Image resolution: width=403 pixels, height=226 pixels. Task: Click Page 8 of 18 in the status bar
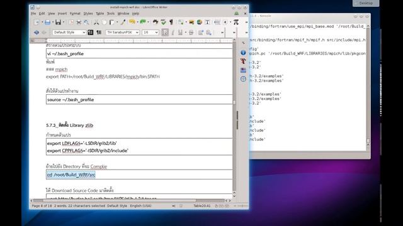41,206
